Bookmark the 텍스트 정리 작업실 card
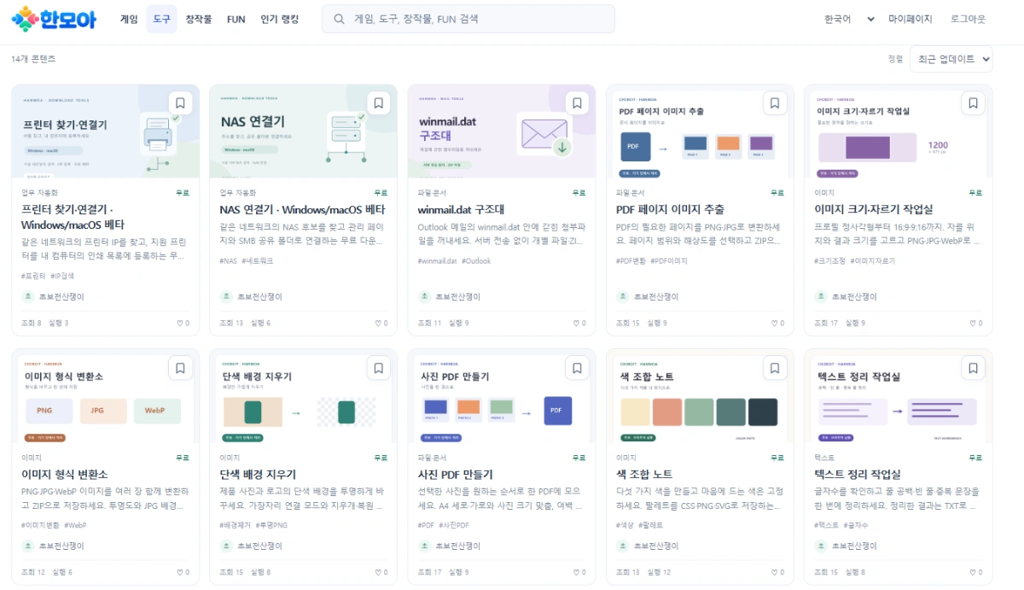 tap(973, 368)
